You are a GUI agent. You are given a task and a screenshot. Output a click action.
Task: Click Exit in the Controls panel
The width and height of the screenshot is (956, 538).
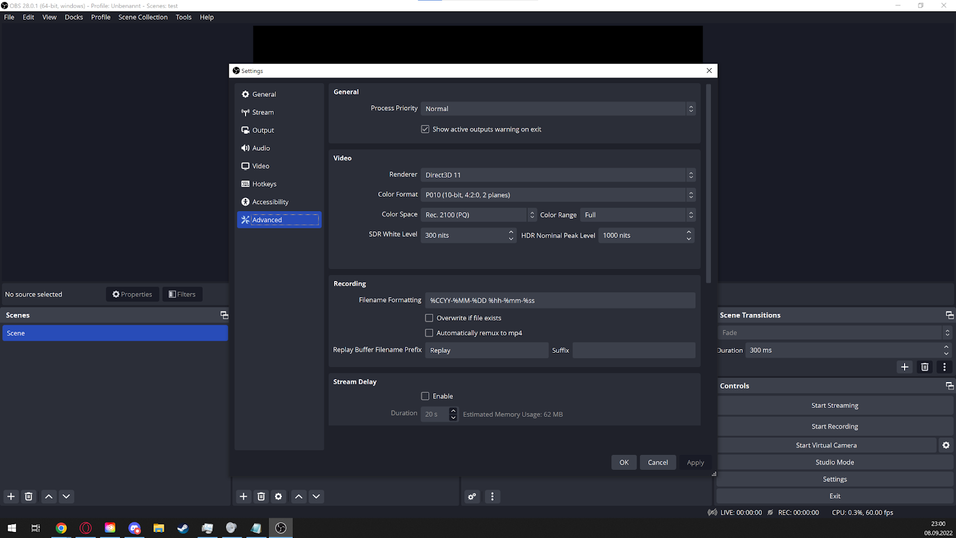coord(835,496)
